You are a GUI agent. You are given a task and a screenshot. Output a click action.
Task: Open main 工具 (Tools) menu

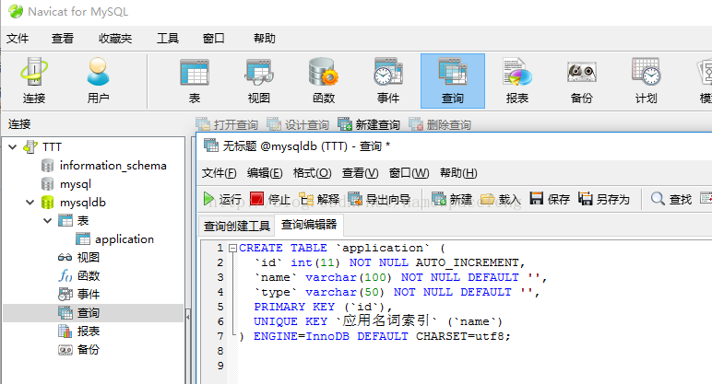(x=168, y=39)
